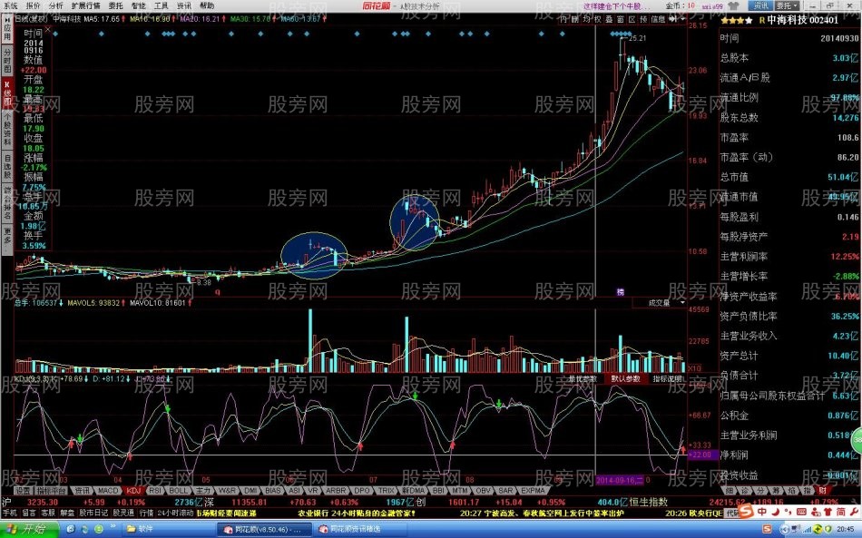Click the 股灵通 status bar button
The height and width of the screenshot is (538, 862).
123,513
